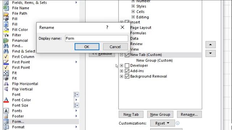Expand the Cells group

point(133,12)
